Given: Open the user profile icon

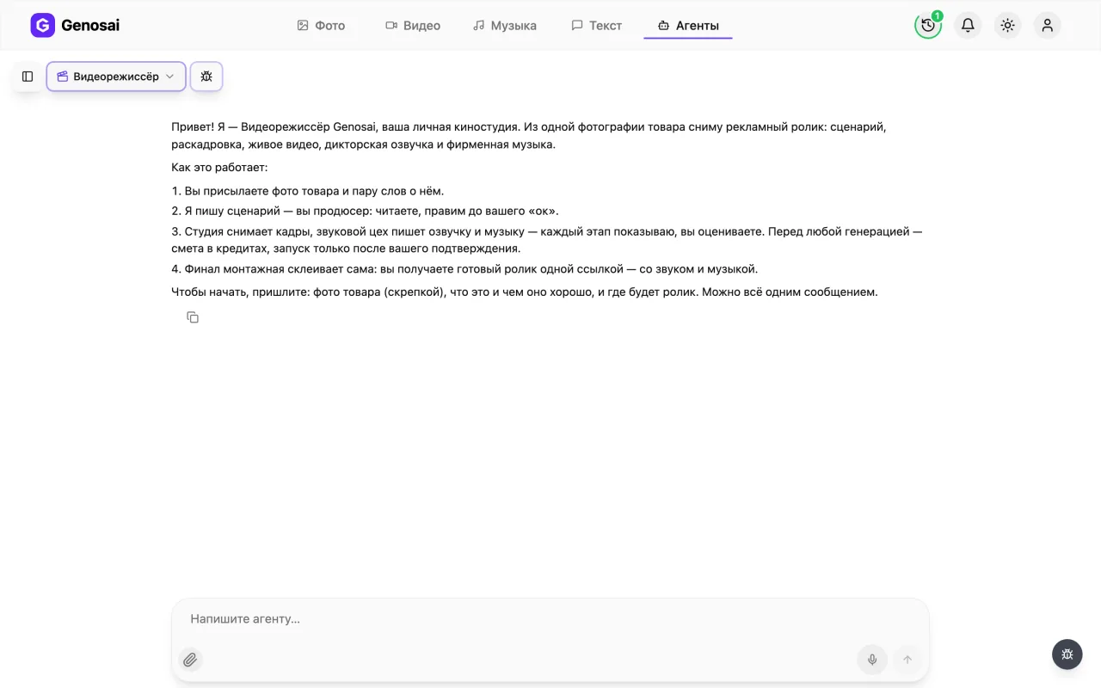Looking at the screenshot, I should click(1047, 26).
